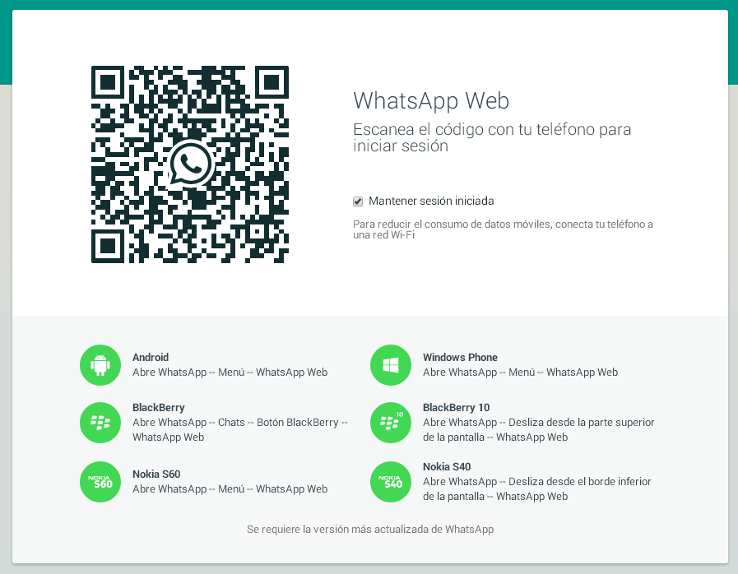Click the WhatsApp logo in QR code
The width and height of the screenshot is (738, 574).
click(x=190, y=164)
